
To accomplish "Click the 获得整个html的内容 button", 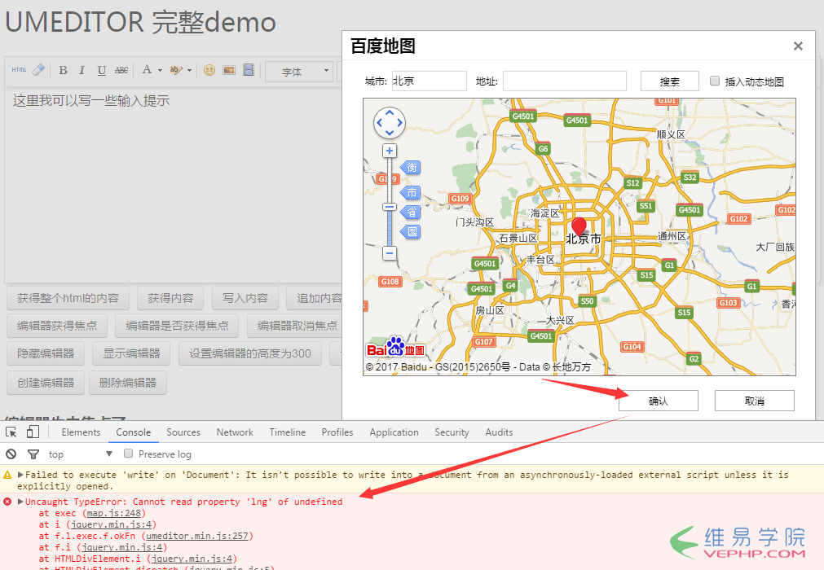I will (x=68, y=298).
